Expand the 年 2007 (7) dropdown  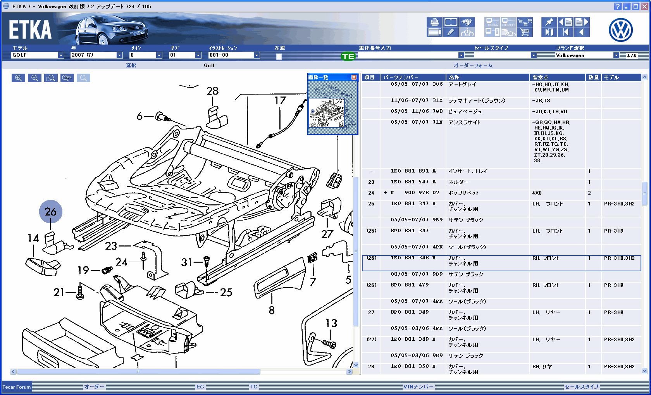[x=119, y=55]
